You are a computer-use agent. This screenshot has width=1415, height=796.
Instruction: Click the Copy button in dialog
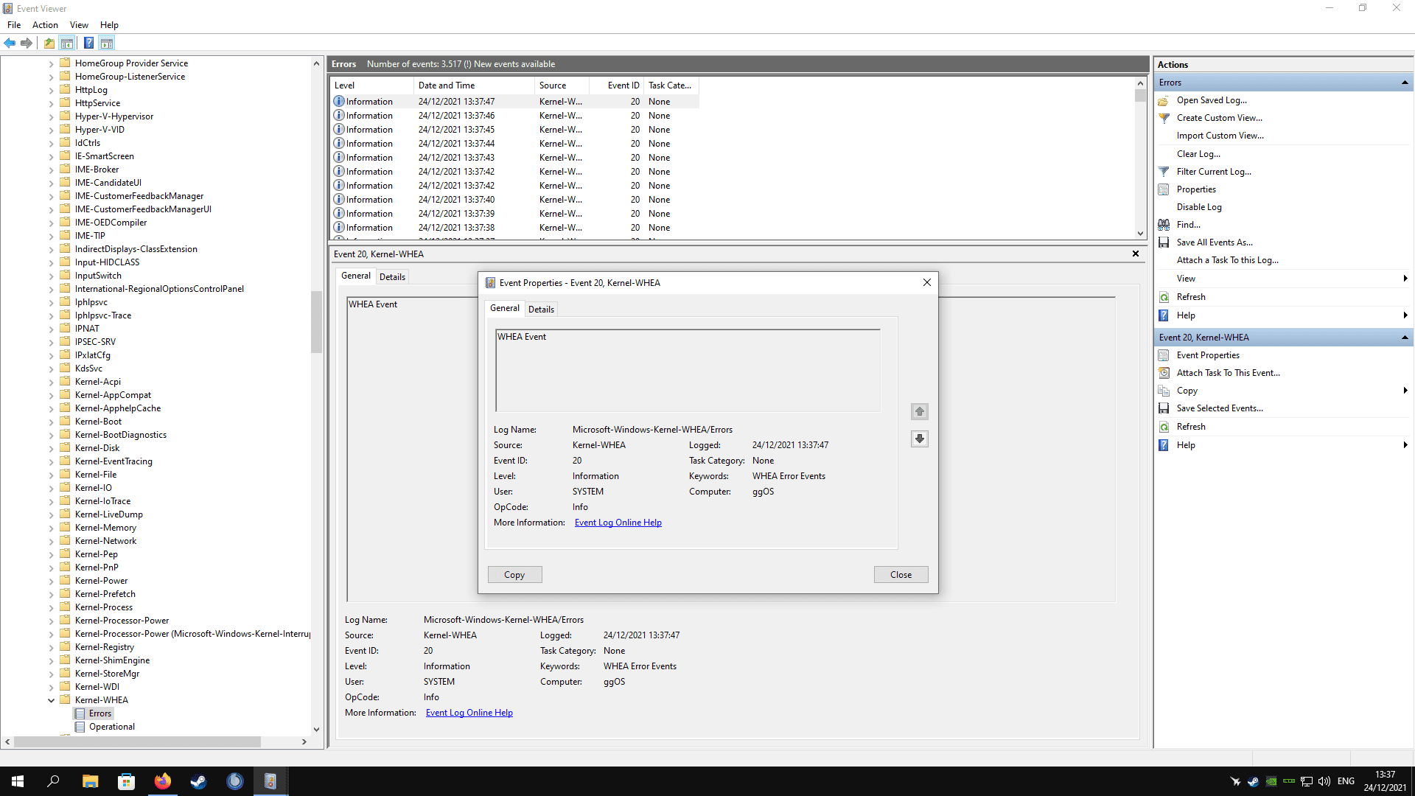pos(514,575)
